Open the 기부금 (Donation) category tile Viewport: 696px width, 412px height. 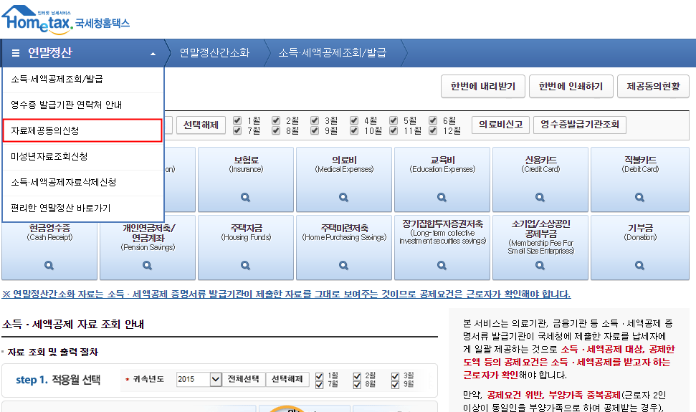coord(640,247)
